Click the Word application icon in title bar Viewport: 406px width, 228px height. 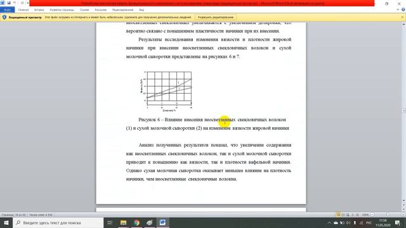pos(3,3)
